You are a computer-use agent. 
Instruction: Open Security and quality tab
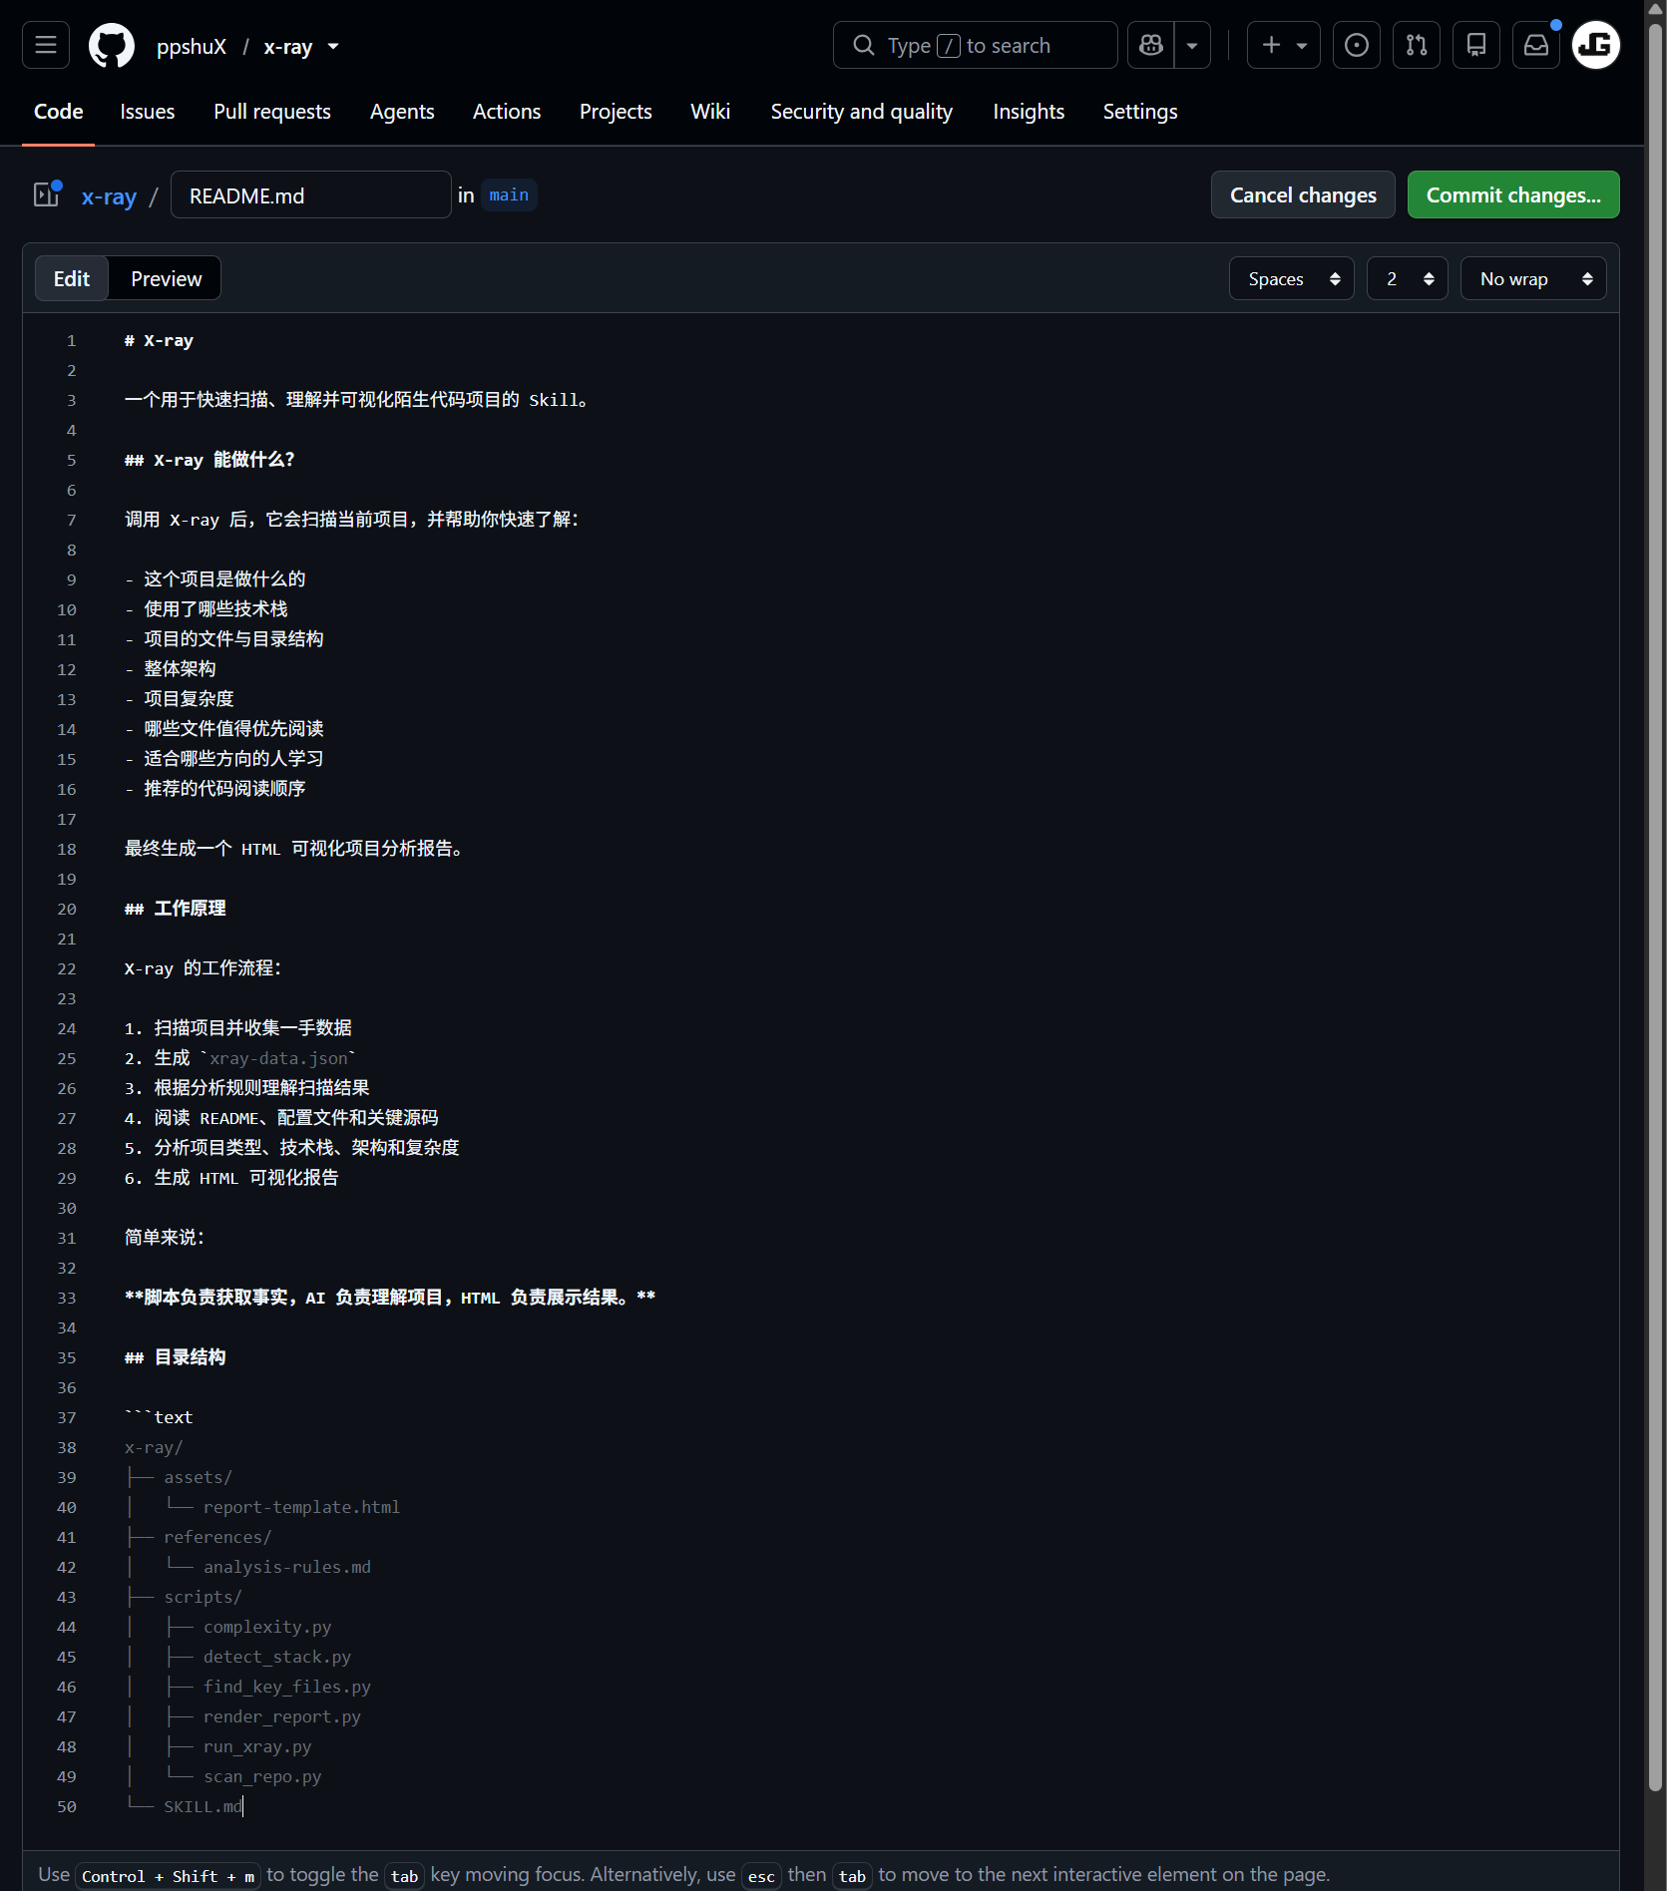coord(862,112)
